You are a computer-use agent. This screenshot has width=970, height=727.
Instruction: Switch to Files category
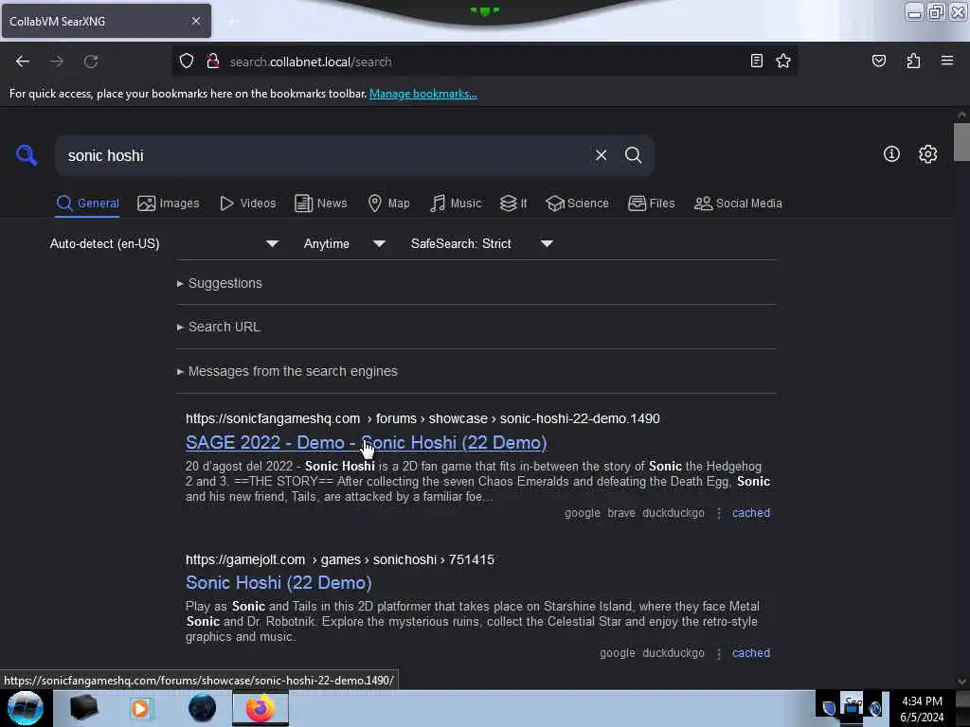[x=651, y=204]
